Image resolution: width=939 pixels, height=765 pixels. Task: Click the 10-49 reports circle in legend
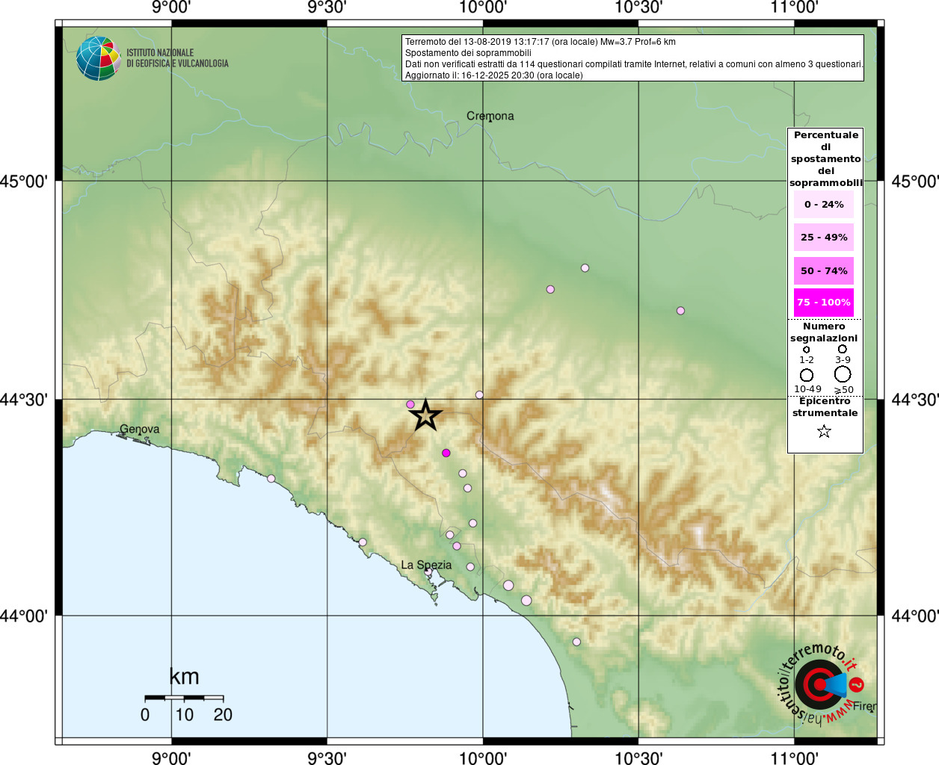pyautogui.click(x=807, y=375)
